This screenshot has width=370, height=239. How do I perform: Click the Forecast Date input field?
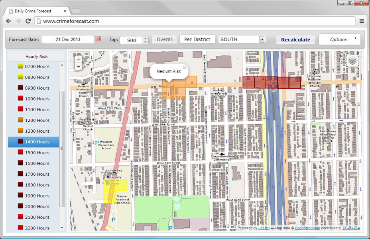click(68, 39)
